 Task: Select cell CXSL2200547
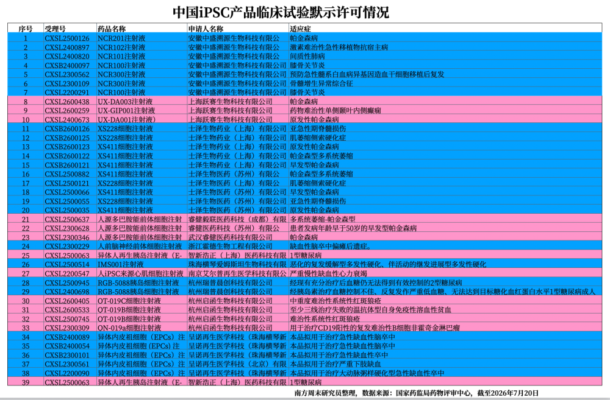click(x=67, y=273)
